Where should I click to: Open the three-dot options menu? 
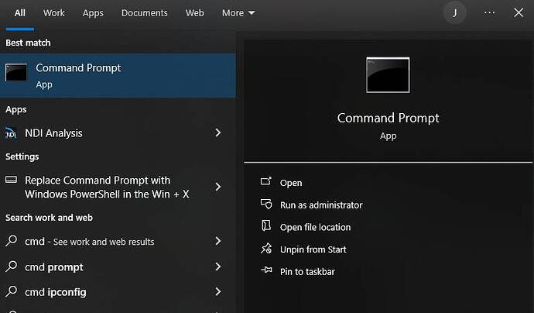[x=489, y=12]
